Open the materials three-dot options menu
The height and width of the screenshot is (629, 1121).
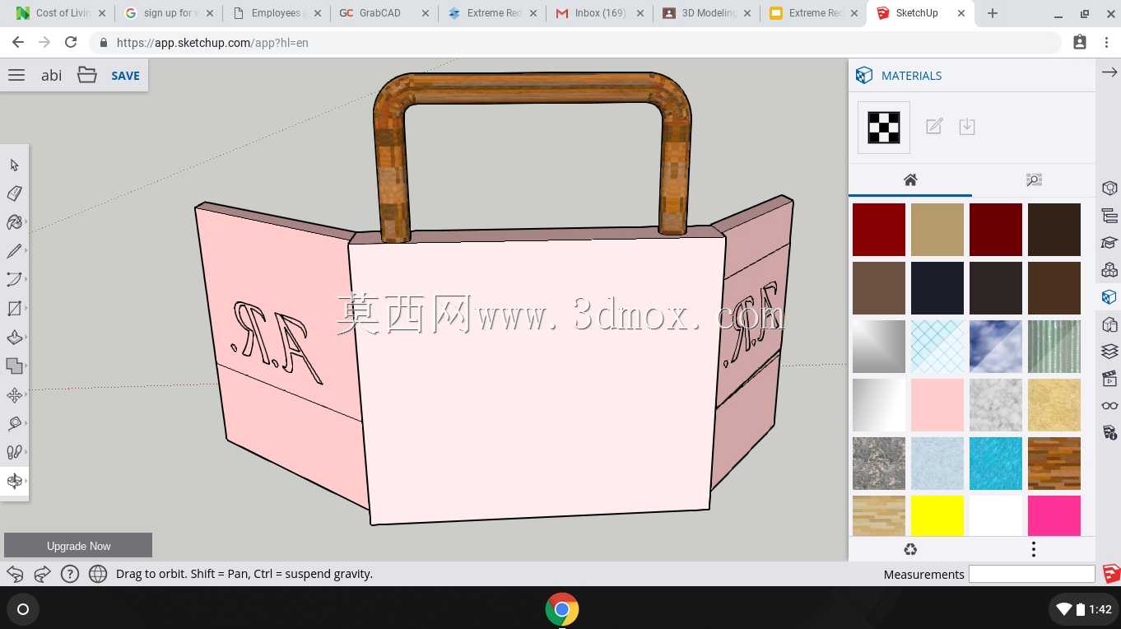[1034, 549]
